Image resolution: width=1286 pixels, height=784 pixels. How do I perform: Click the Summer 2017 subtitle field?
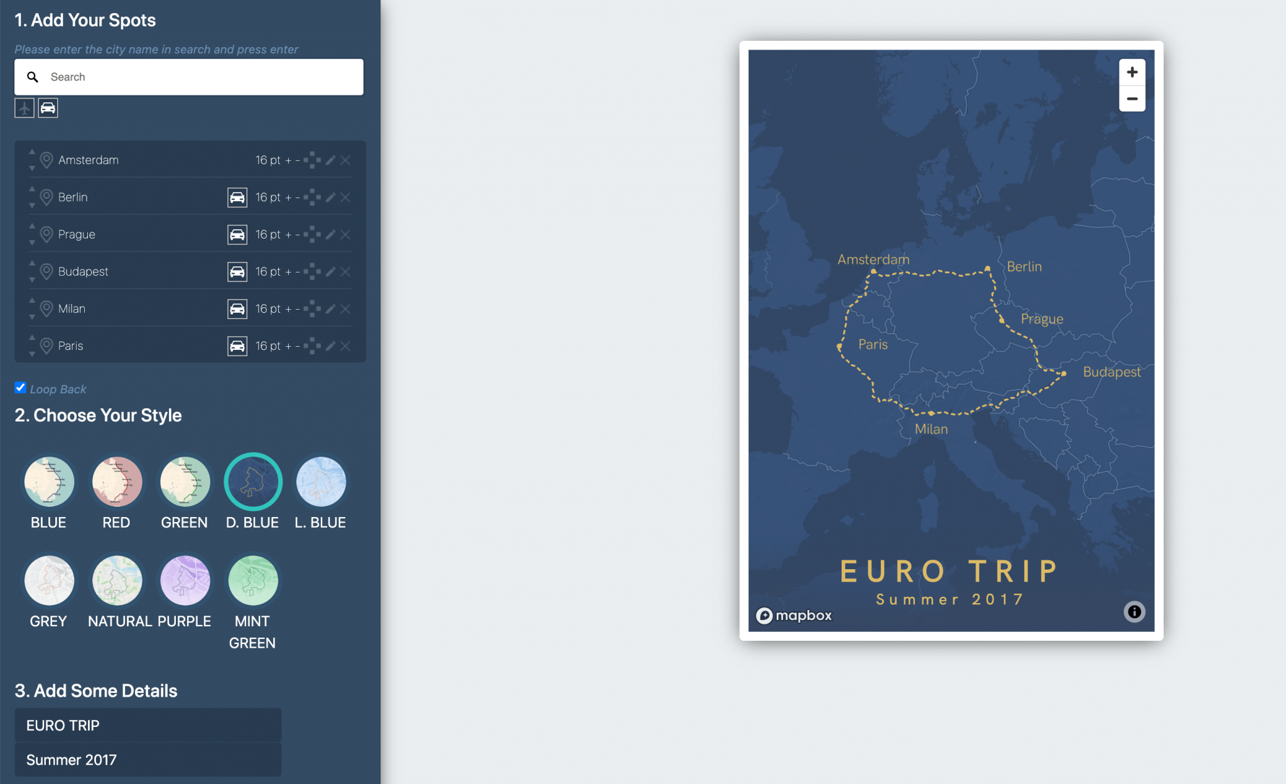pyautogui.click(x=148, y=760)
